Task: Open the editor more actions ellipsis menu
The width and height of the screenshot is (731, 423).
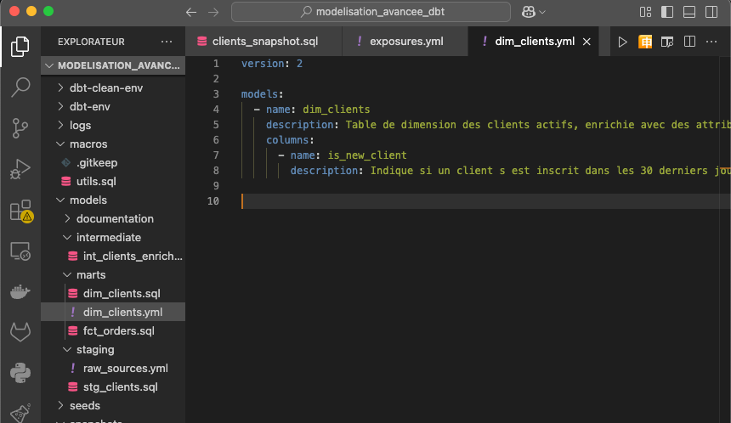Action: click(x=711, y=42)
